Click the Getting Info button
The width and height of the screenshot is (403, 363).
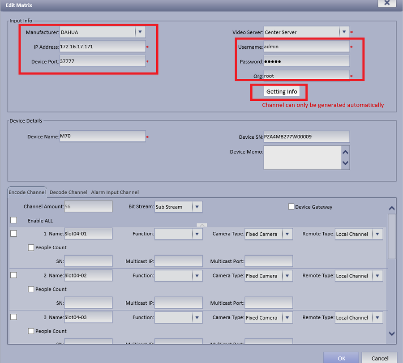(282, 91)
